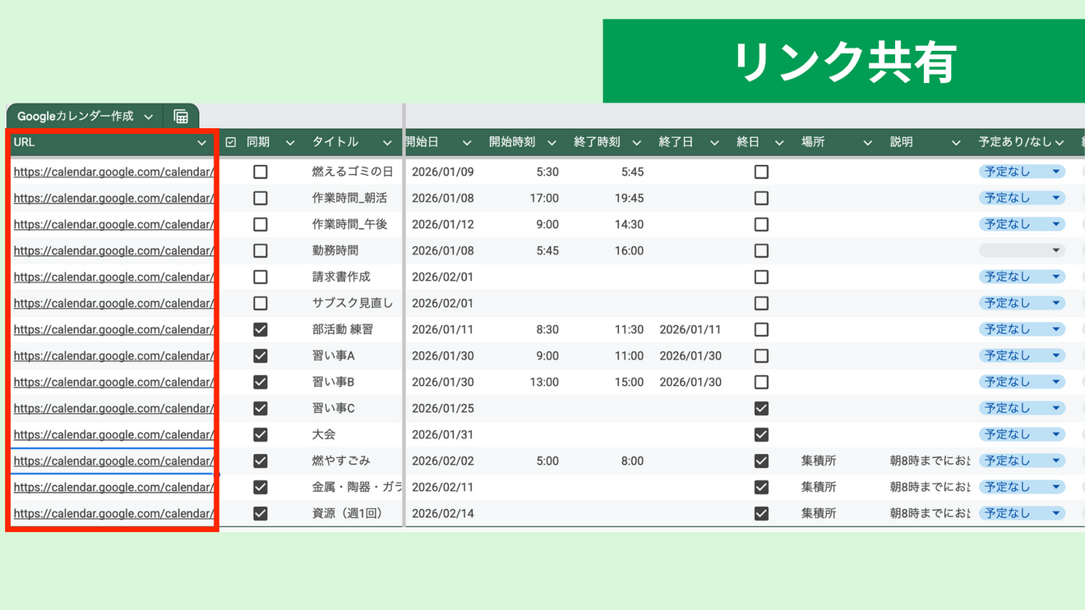Open the 予定あり/なし column dropdown
The width and height of the screenshot is (1085, 610).
coord(1060,143)
